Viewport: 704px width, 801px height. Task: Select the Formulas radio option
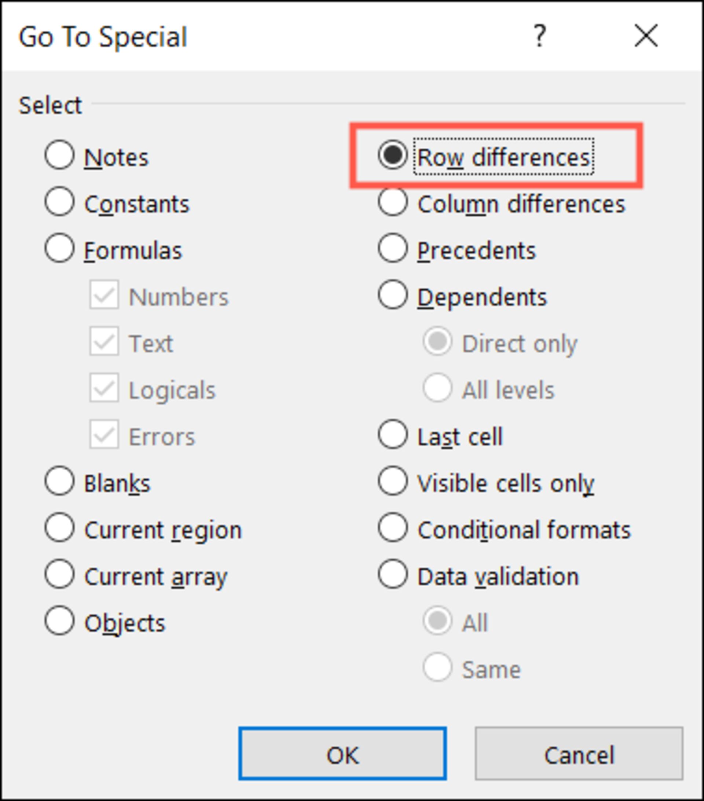pyautogui.click(x=59, y=248)
